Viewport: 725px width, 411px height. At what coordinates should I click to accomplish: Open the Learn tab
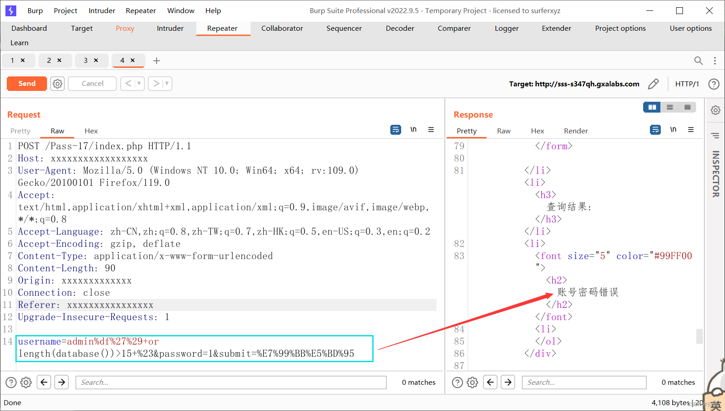(19, 43)
